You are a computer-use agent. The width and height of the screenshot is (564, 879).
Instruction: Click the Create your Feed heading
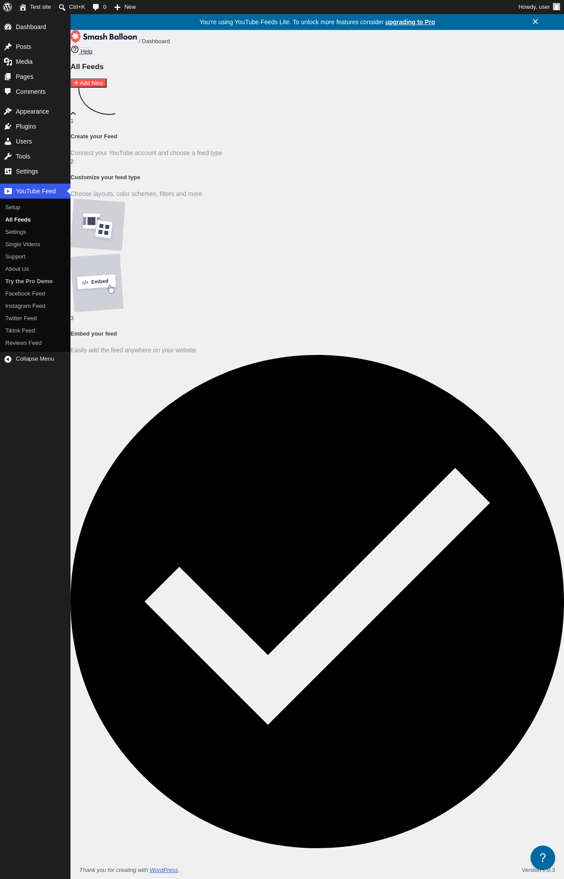point(94,137)
